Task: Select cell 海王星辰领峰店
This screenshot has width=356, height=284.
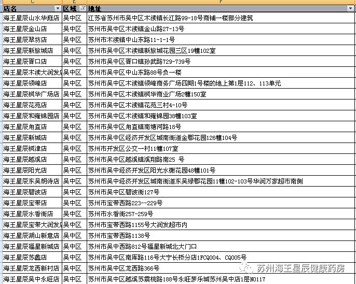Action: [x=32, y=83]
